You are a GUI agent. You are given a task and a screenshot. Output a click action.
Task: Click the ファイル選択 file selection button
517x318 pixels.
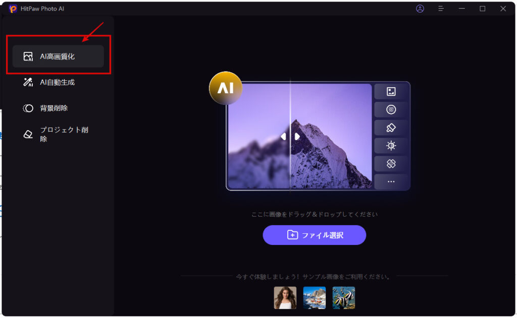(x=314, y=235)
